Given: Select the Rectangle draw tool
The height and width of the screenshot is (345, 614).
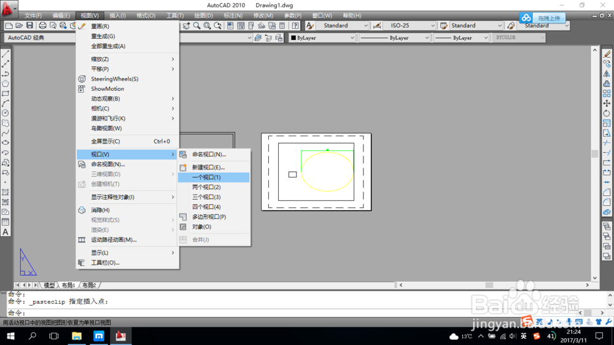Looking at the screenshot, I should coord(6,93).
